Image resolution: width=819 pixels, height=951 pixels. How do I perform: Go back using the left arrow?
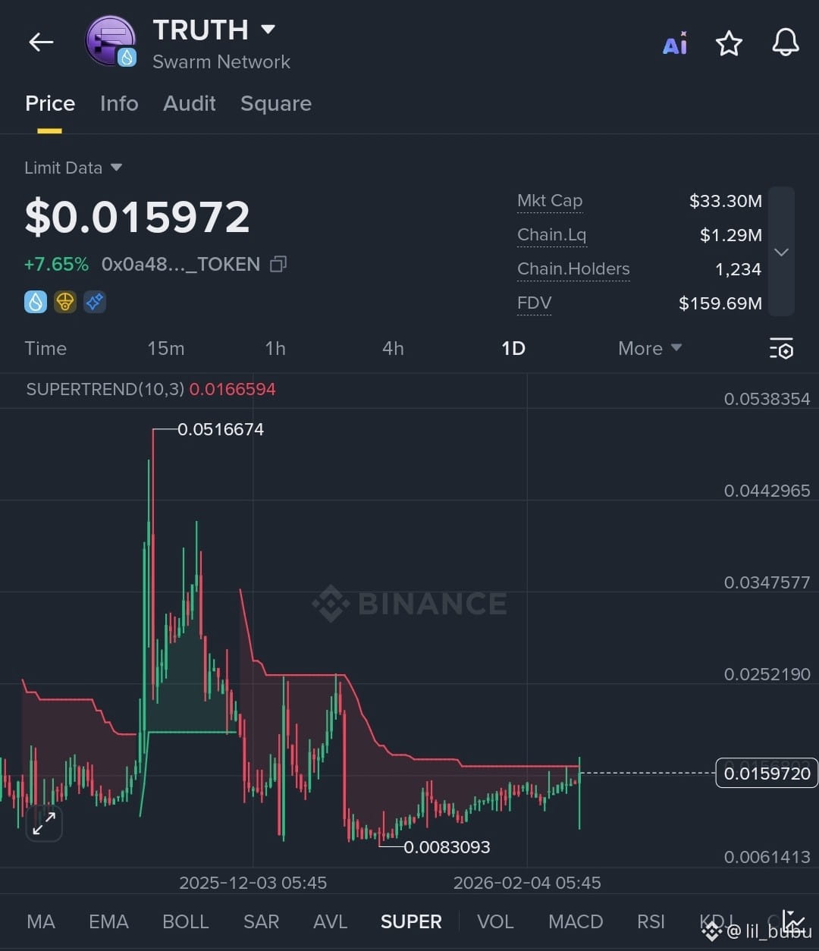tap(41, 42)
